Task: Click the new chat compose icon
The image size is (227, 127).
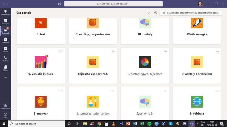Action: click(x=59, y=4)
